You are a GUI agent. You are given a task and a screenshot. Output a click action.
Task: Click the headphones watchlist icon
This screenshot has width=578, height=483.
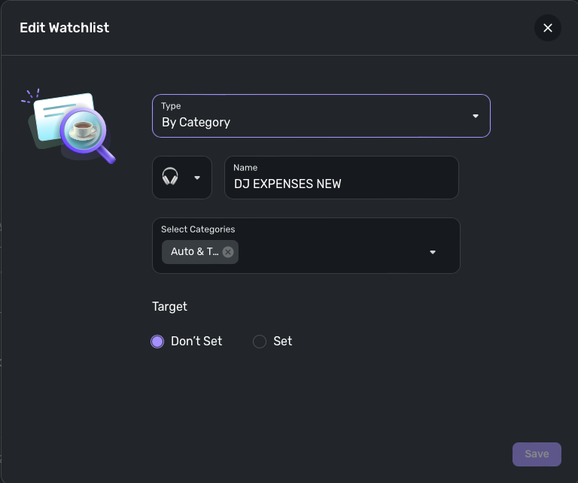(171, 178)
